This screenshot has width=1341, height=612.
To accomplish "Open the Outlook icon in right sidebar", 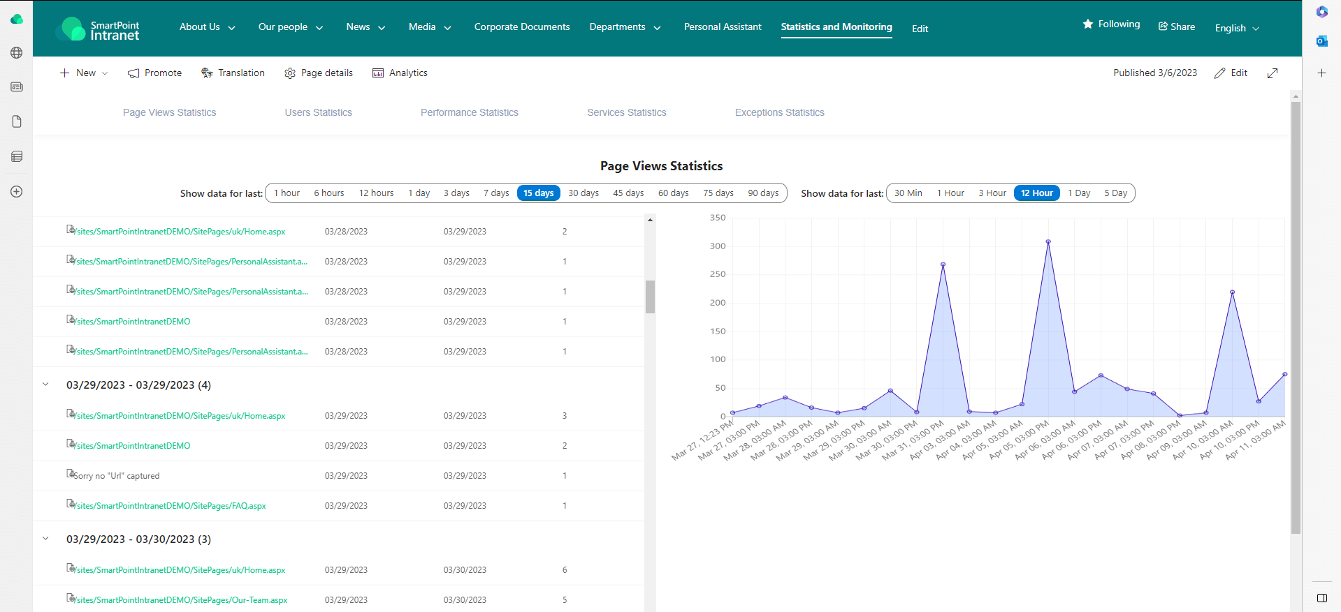I will coord(1321,41).
